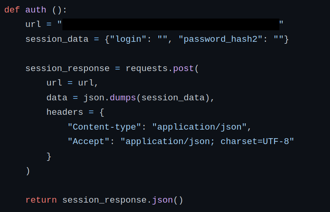Click the "Content-type" header key
Screen dimensions: 330x212
coord(104,127)
